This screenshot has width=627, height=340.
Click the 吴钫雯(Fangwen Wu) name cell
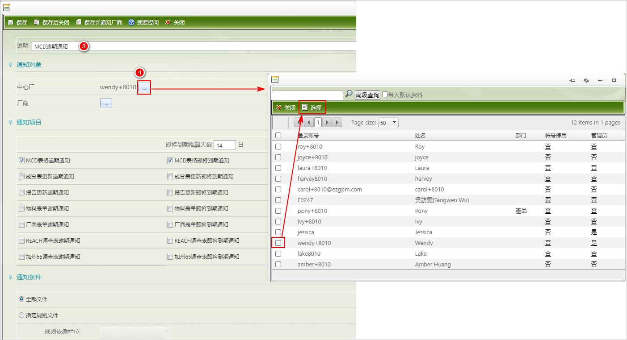pyautogui.click(x=442, y=200)
